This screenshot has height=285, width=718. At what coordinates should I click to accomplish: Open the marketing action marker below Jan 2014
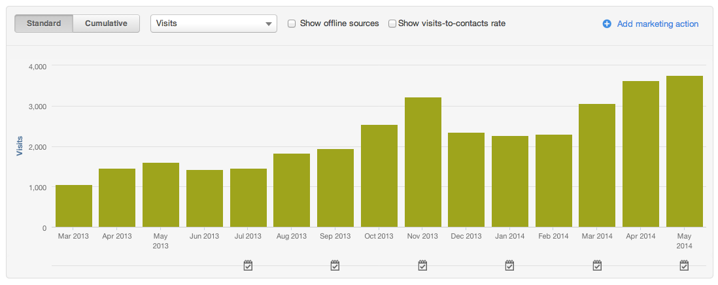click(x=509, y=265)
